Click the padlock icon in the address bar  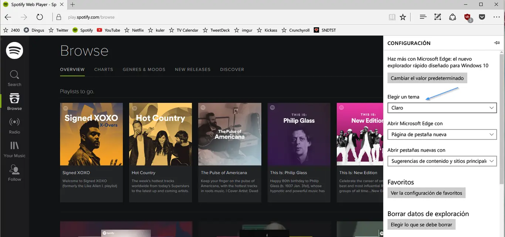(58, 17)
